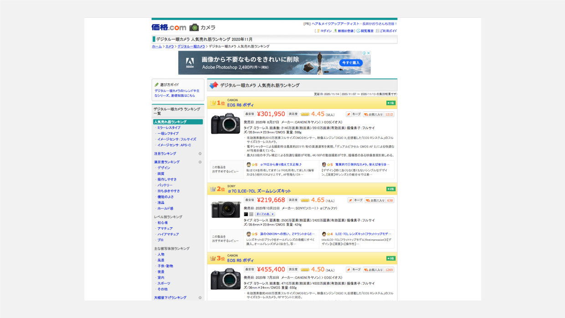Viewport: 565px width, 318px height.
Task: Add EOS R5 to お気に入り favorites
Action: [x=378, y=270]
